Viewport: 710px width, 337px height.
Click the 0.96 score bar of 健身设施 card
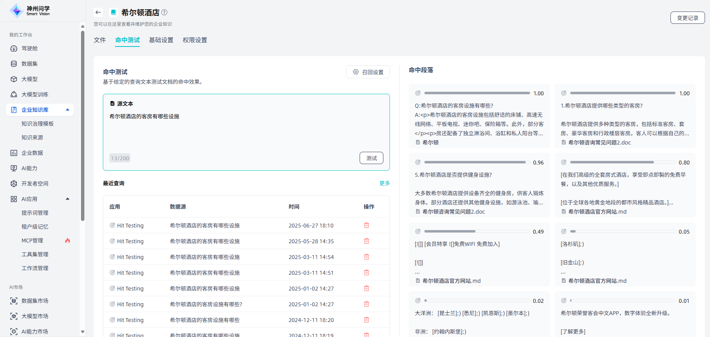pos(477,163)
